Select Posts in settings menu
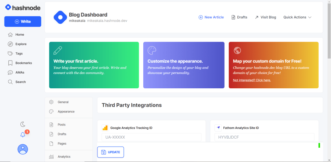The width and height of the screenshot is (331, 162). [68, 125]
